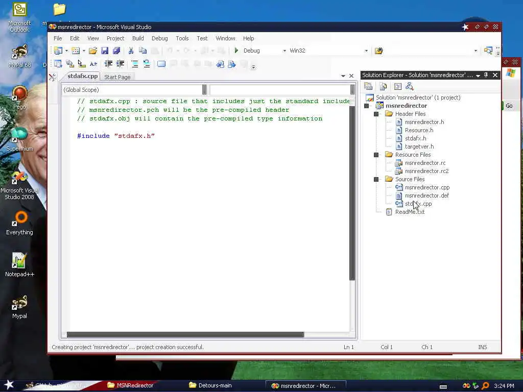523x392 pixels.
Task: Select the stdafx.cpp editor tab
Action: [82, 77]
